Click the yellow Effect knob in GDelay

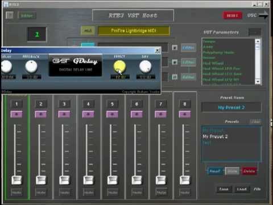(119, 67)
